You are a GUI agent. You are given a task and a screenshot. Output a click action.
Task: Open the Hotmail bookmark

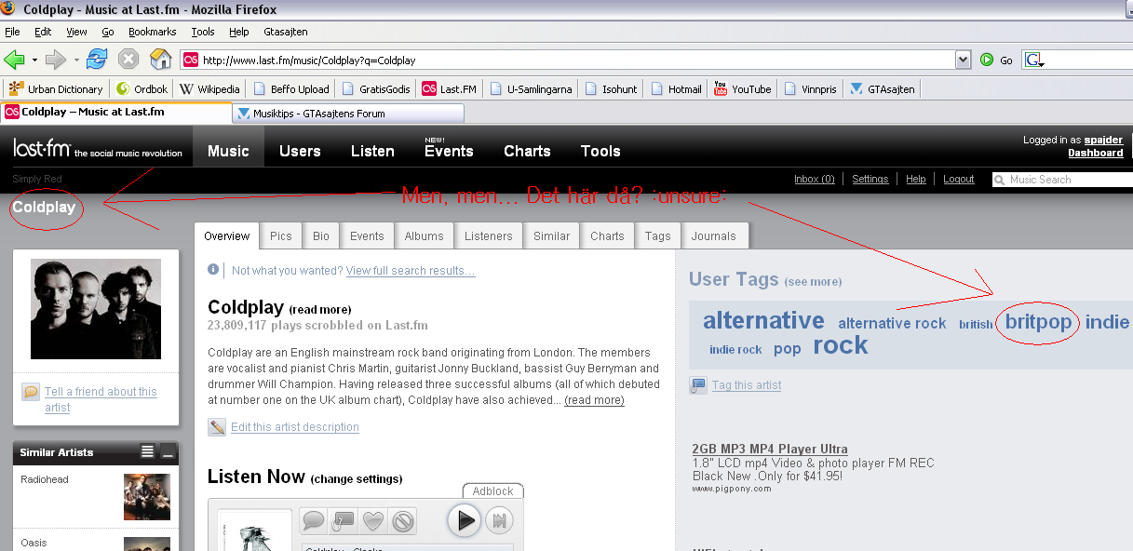pos(677,89)
